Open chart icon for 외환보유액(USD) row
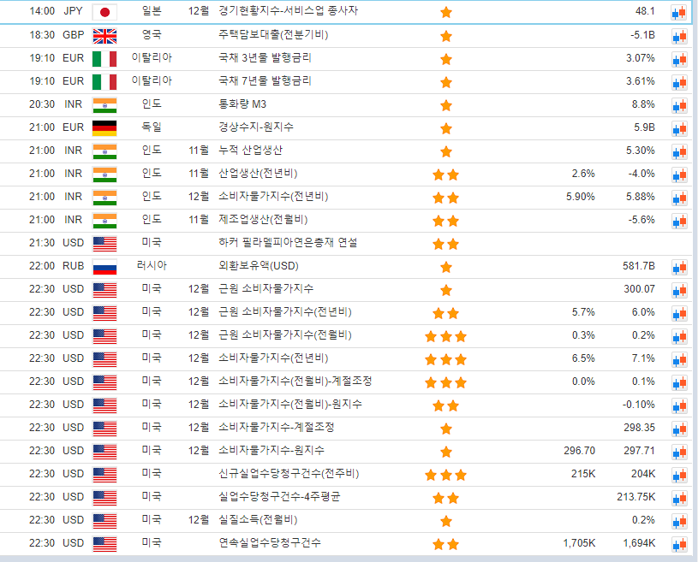The height and width of the screenshot is (562, 698). click(678, 267)
